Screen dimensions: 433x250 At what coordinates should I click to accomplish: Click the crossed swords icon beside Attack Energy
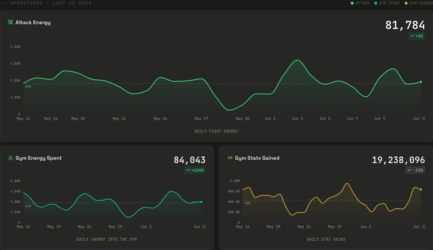(10, 22)
